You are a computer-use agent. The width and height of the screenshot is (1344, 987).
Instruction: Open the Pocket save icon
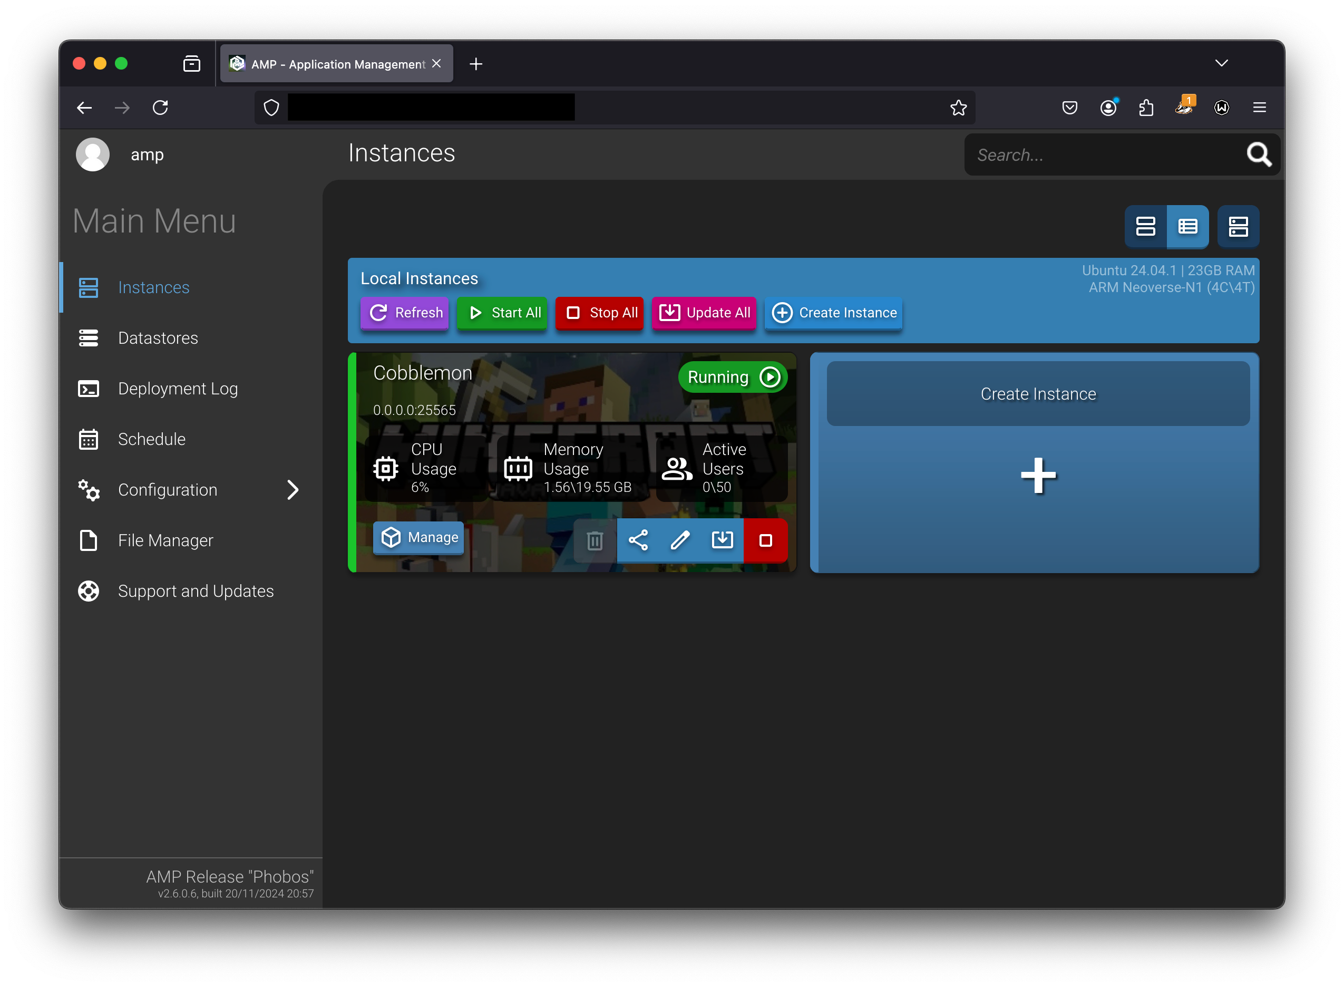(x=1070, y=108)
